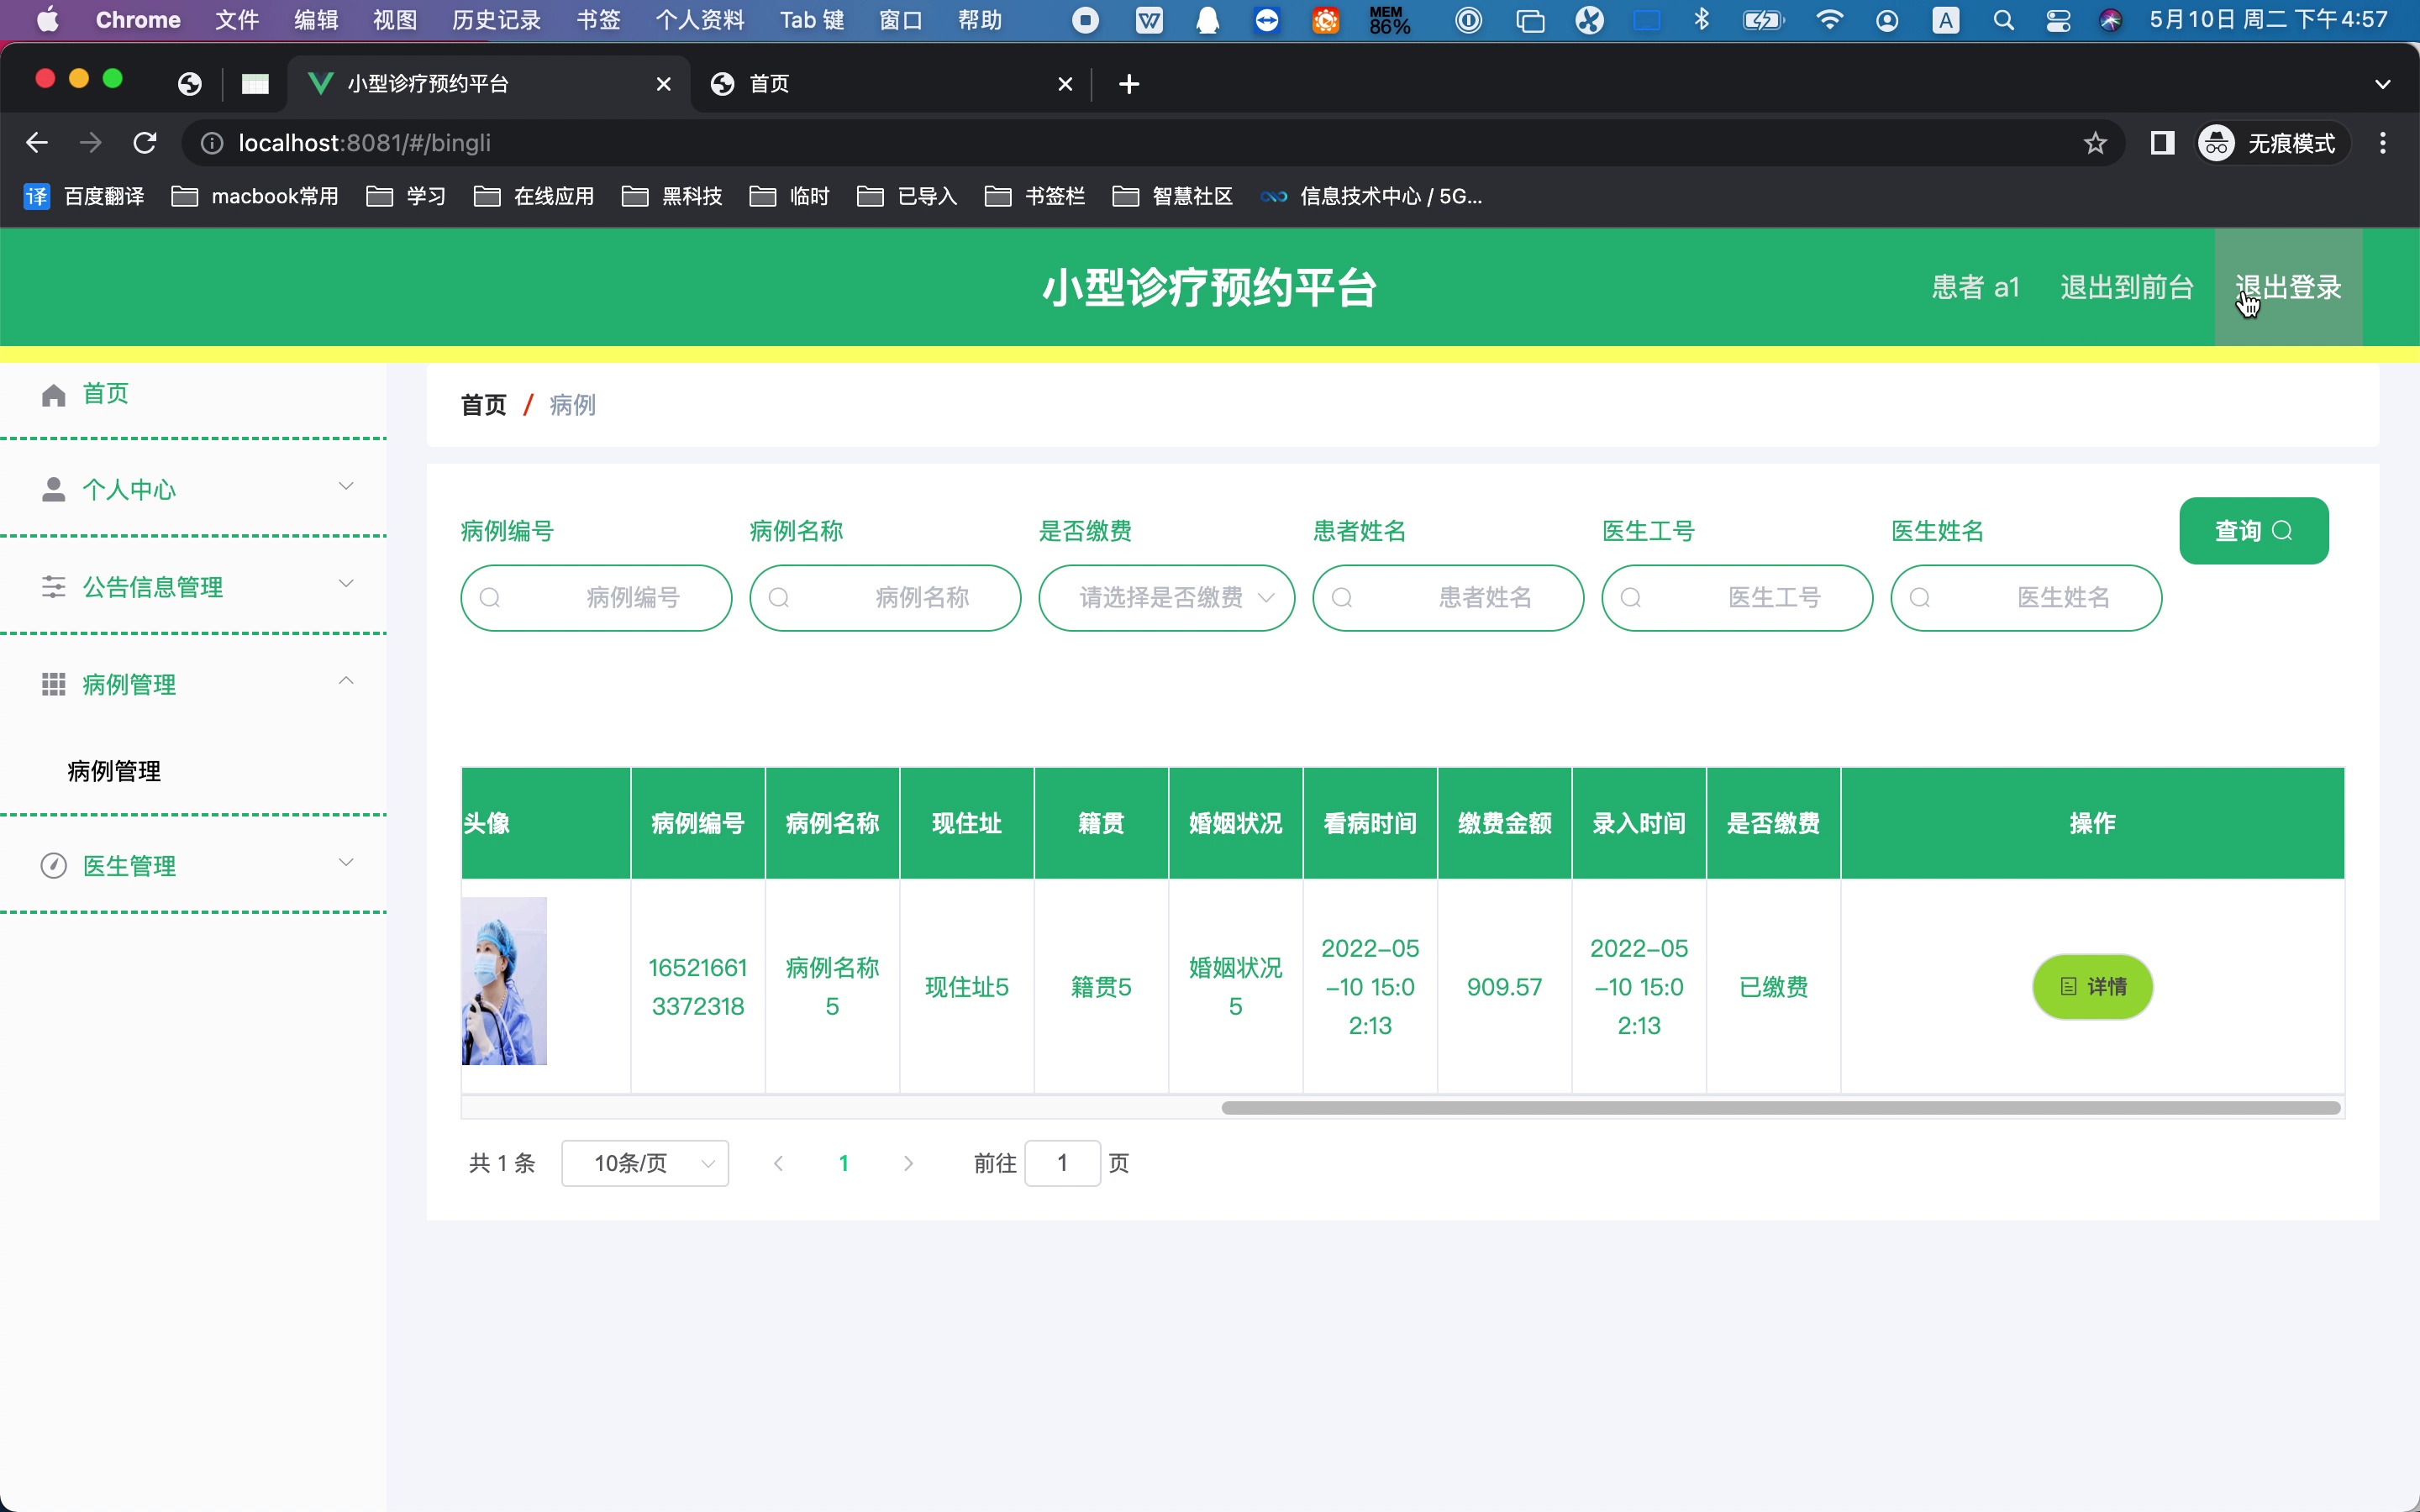Open the 历史记录 menu in menu bar
The width and height of the screenshot is (2420, 1512).
click(495, 20)
